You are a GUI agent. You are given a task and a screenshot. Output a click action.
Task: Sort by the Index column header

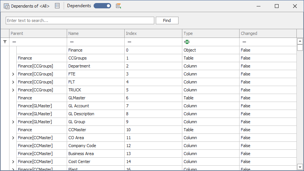(153, 33)
